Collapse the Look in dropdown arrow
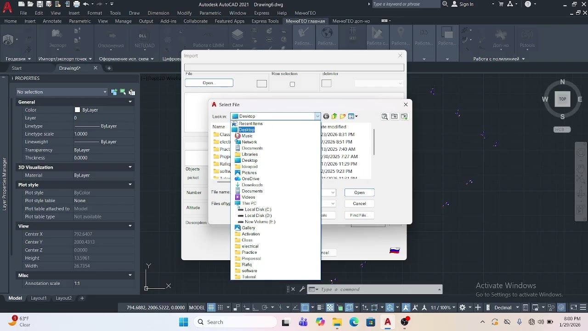Screen dimensions: 588x331 pos(317,116)
